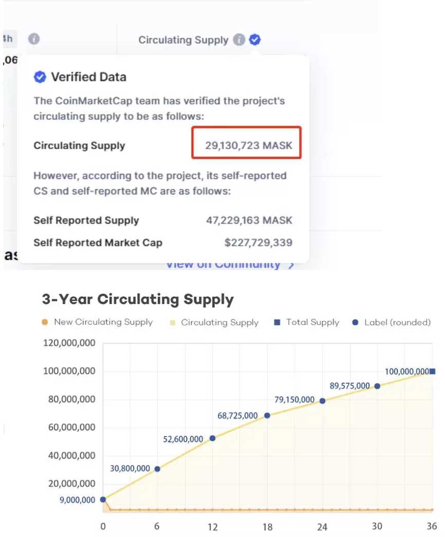Click the Total Supply square marker at month 36

tap(433, 371)
